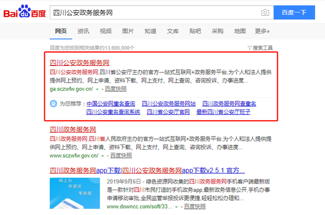
Task: Expand the 更多» menu
Action: [x=262, y=31]
